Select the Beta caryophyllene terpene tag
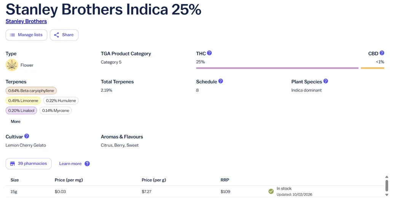 coord(31,91)
